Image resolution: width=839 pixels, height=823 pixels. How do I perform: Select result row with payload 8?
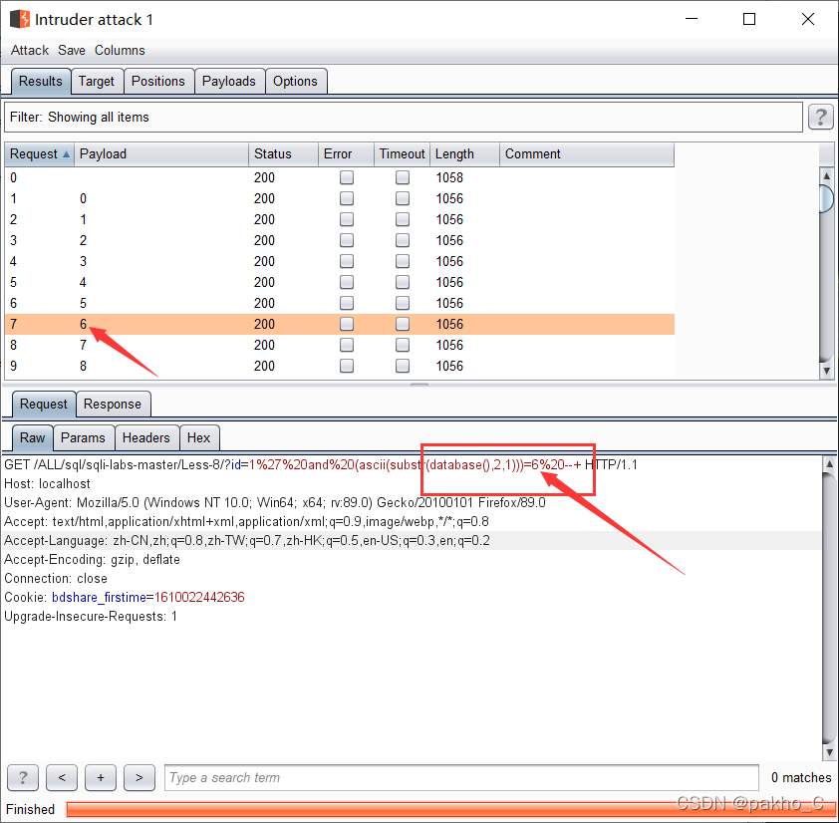click(340, 366)
